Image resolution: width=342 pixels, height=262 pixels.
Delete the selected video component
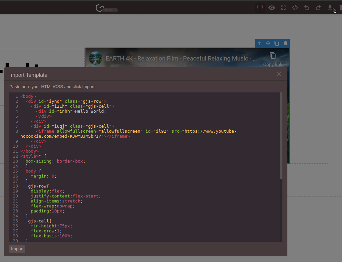coord(285,43)
